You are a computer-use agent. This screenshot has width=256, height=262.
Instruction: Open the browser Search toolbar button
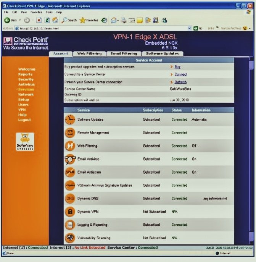(69, 20)
